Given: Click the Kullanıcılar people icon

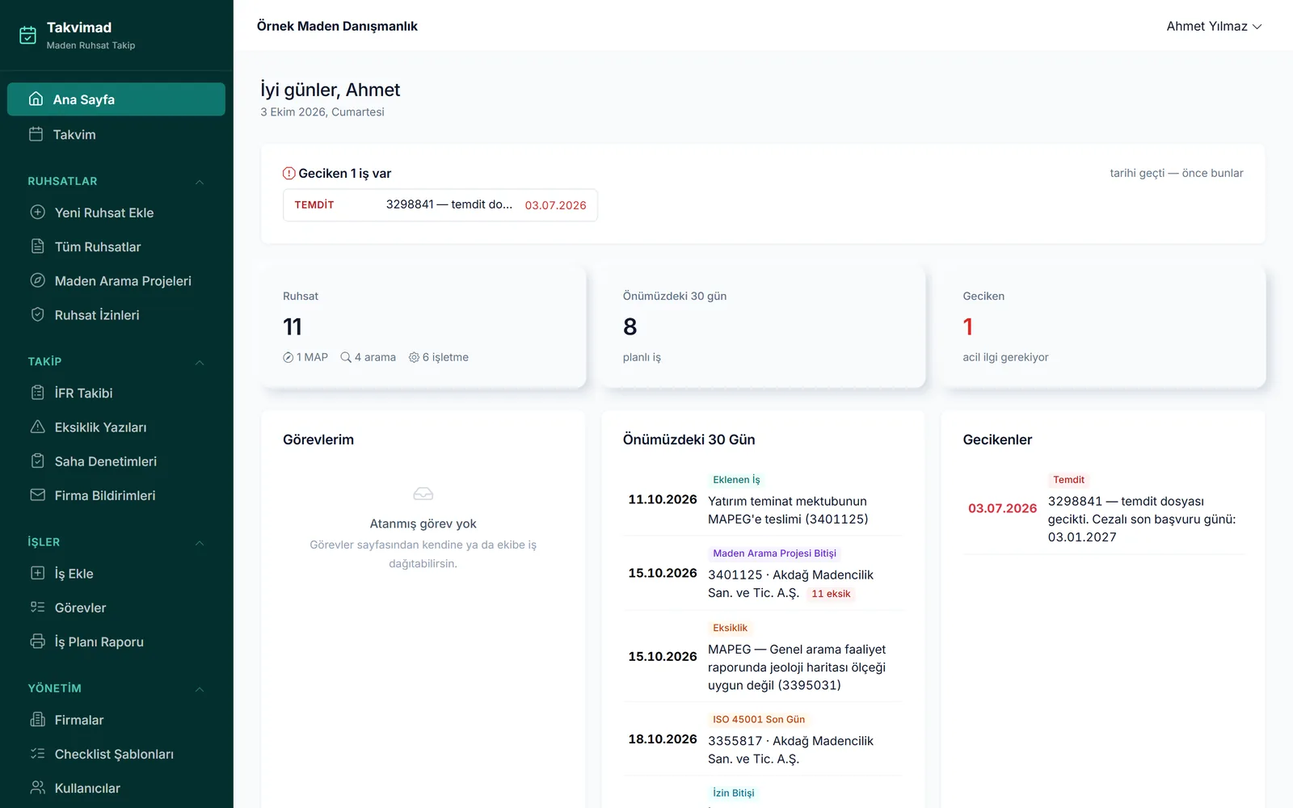Looking at the screenshot, I should 37,787.
